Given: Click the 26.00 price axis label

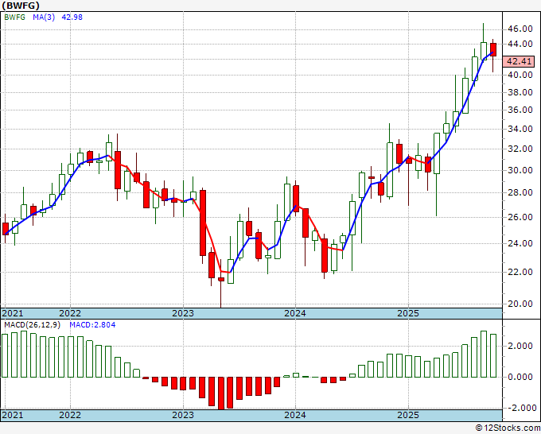Looking at the screenshot, I should click(520, 217).
